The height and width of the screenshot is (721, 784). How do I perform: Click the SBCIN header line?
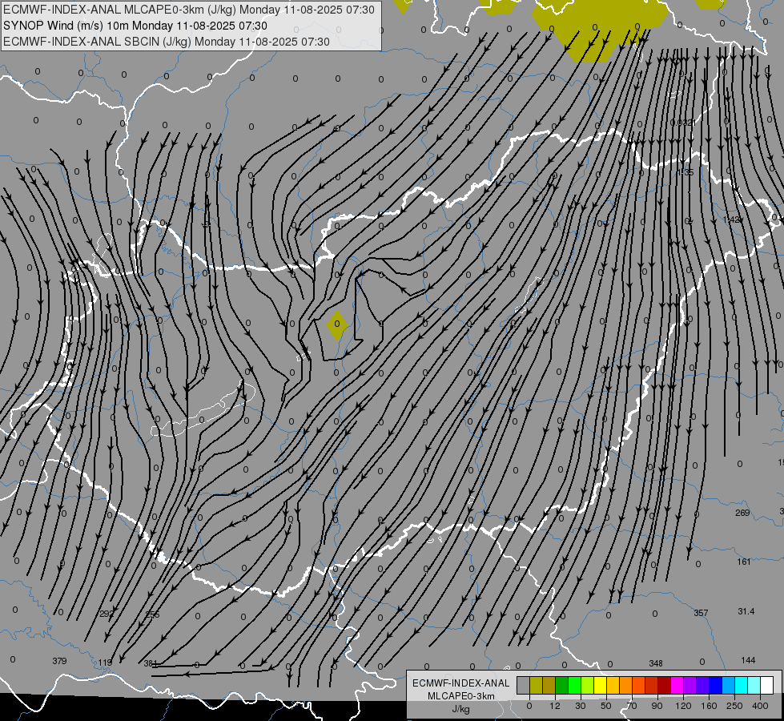(x=166, y=42)
